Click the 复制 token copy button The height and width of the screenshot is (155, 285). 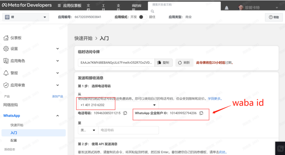(163, 63)
